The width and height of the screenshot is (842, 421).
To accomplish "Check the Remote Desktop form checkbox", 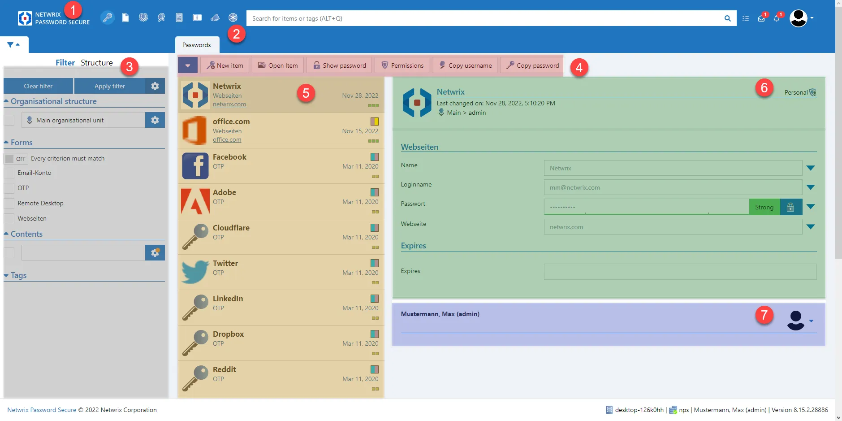I will [9, 203].
